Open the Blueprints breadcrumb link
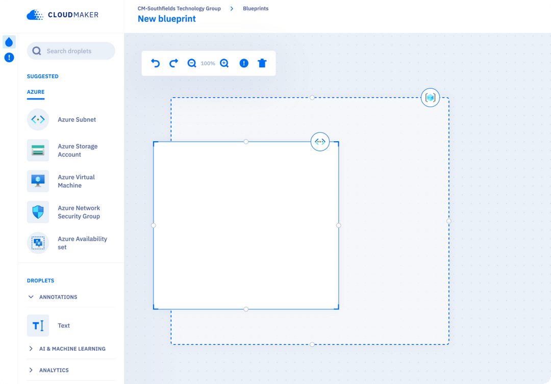This screenshot has width=551, height=384. point(255,8)
